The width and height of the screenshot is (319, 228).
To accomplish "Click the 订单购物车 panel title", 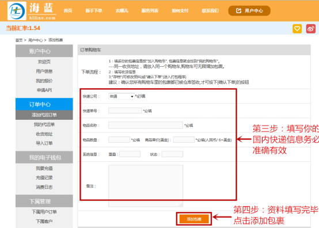I will pyautogui.click(x=90, y=50).
